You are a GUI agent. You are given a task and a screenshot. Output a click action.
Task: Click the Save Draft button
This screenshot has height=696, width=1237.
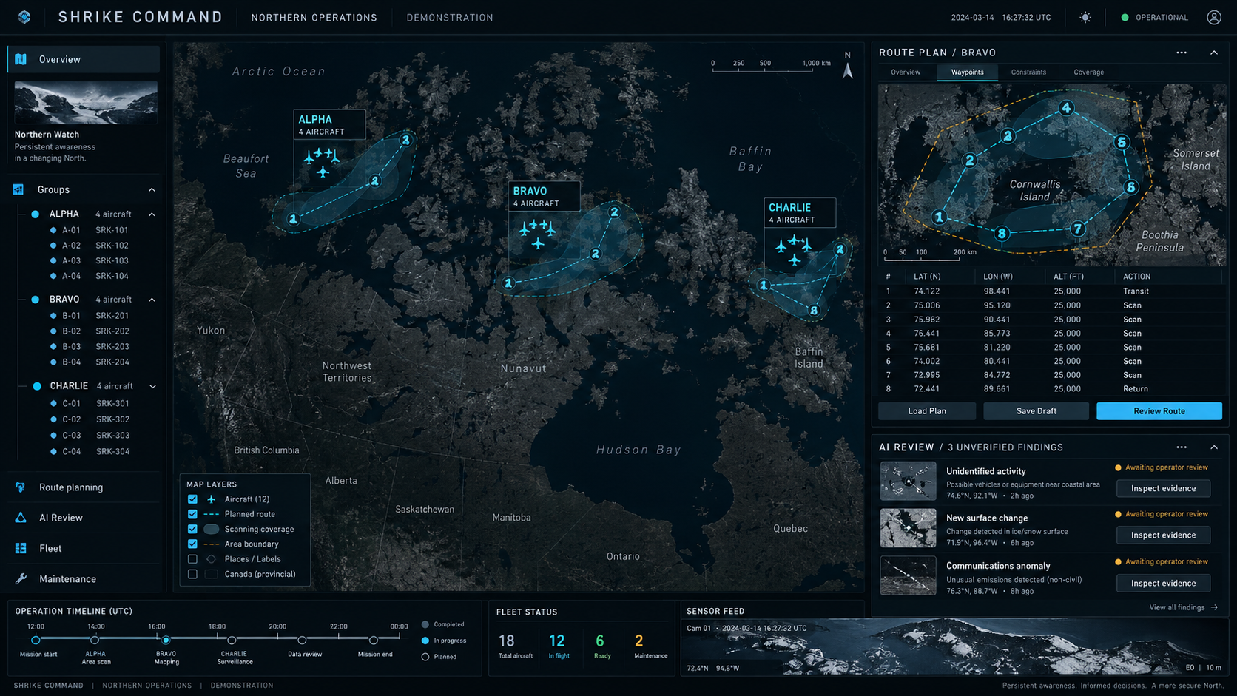click(1036, 411)
